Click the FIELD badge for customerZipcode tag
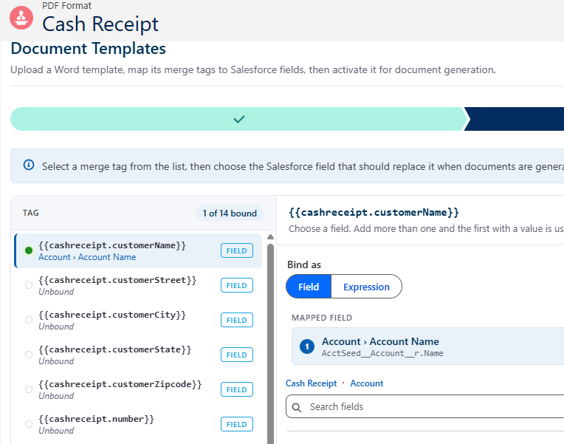Screen dimensions: 564x444 pos(237,389)
